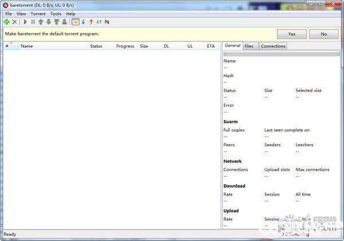The image size is (344, 241).
Task: Click the Selected size label
Action: (308, 91)
